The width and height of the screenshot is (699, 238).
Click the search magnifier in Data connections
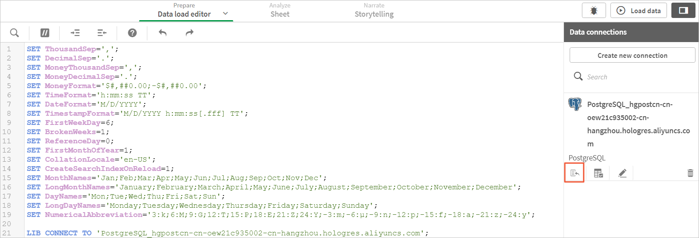(x=578, y=76)
